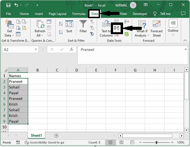Add a new sheet
Screen dimensions: 190x147
(x=56, y=136)
